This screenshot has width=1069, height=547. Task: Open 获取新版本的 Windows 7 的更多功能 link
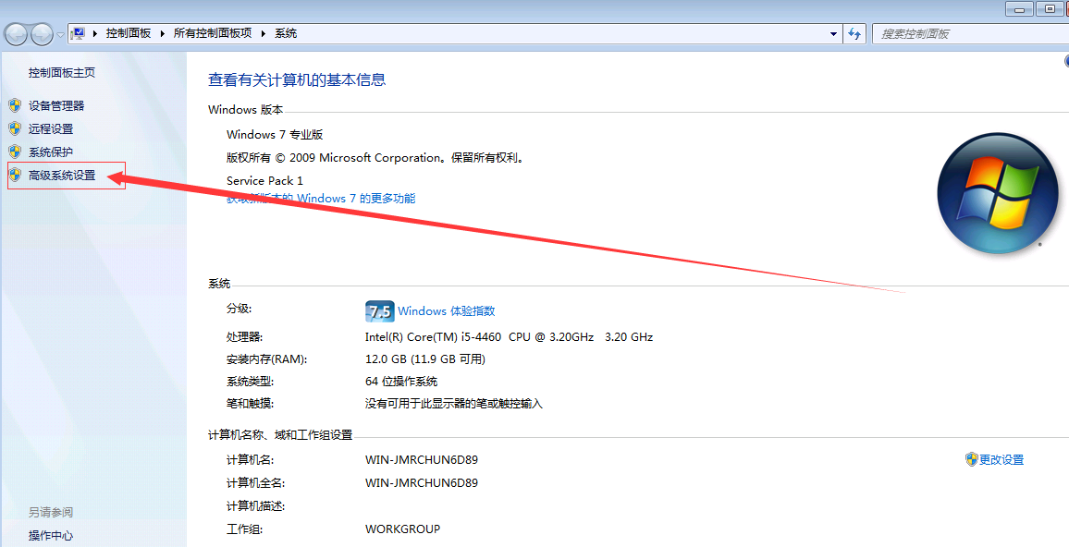pos(321,199)
